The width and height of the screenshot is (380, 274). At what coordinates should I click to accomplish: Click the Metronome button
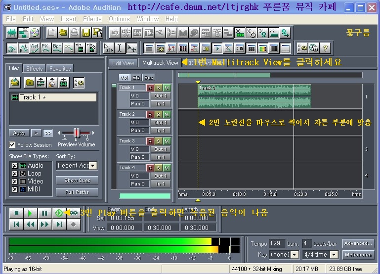358,255
